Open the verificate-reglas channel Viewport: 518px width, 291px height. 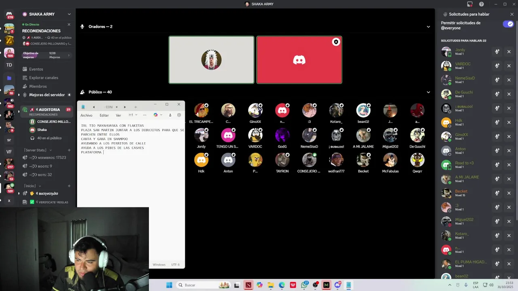(47, 202)
